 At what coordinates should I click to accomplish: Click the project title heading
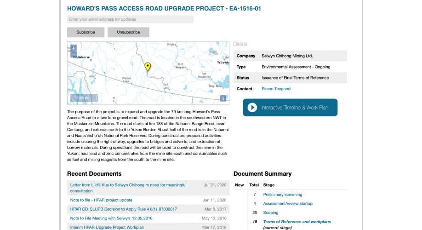pyautogui.click(x=164, y=9)
